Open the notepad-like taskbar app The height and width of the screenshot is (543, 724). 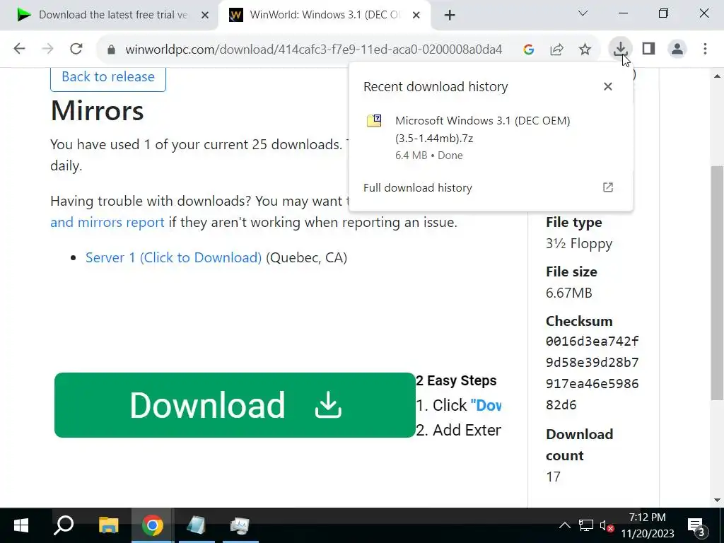(197, 525)
